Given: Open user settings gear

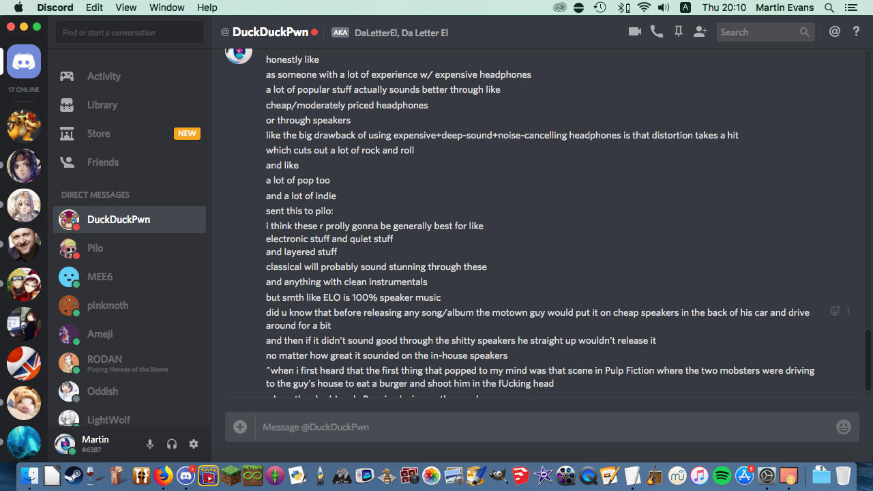Looking at the screenshot, I should [x=194, y=444].
